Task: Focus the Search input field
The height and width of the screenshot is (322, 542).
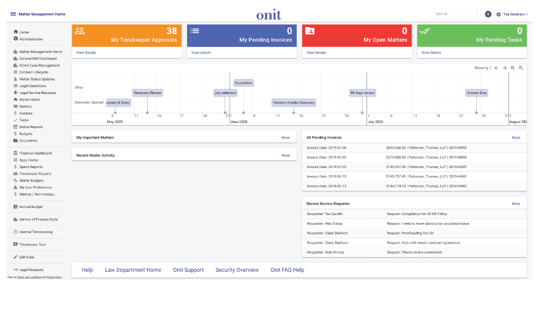Action: click(x=456, y=14)
